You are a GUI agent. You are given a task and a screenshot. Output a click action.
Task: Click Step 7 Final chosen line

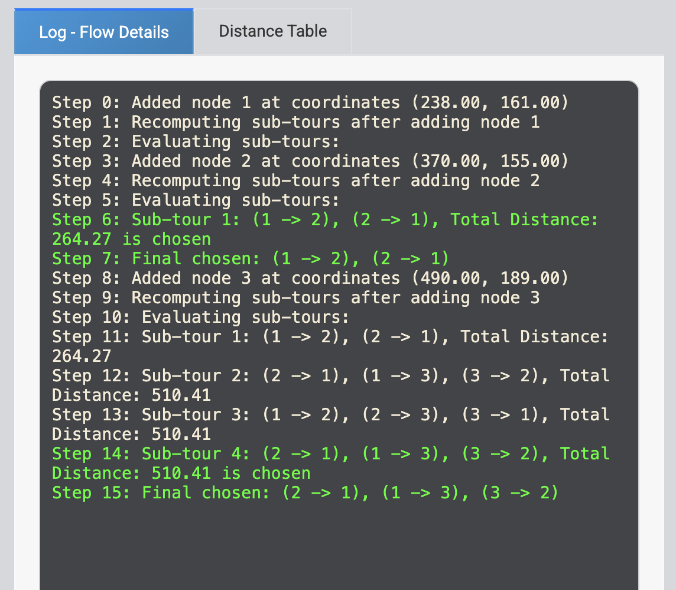251,259
